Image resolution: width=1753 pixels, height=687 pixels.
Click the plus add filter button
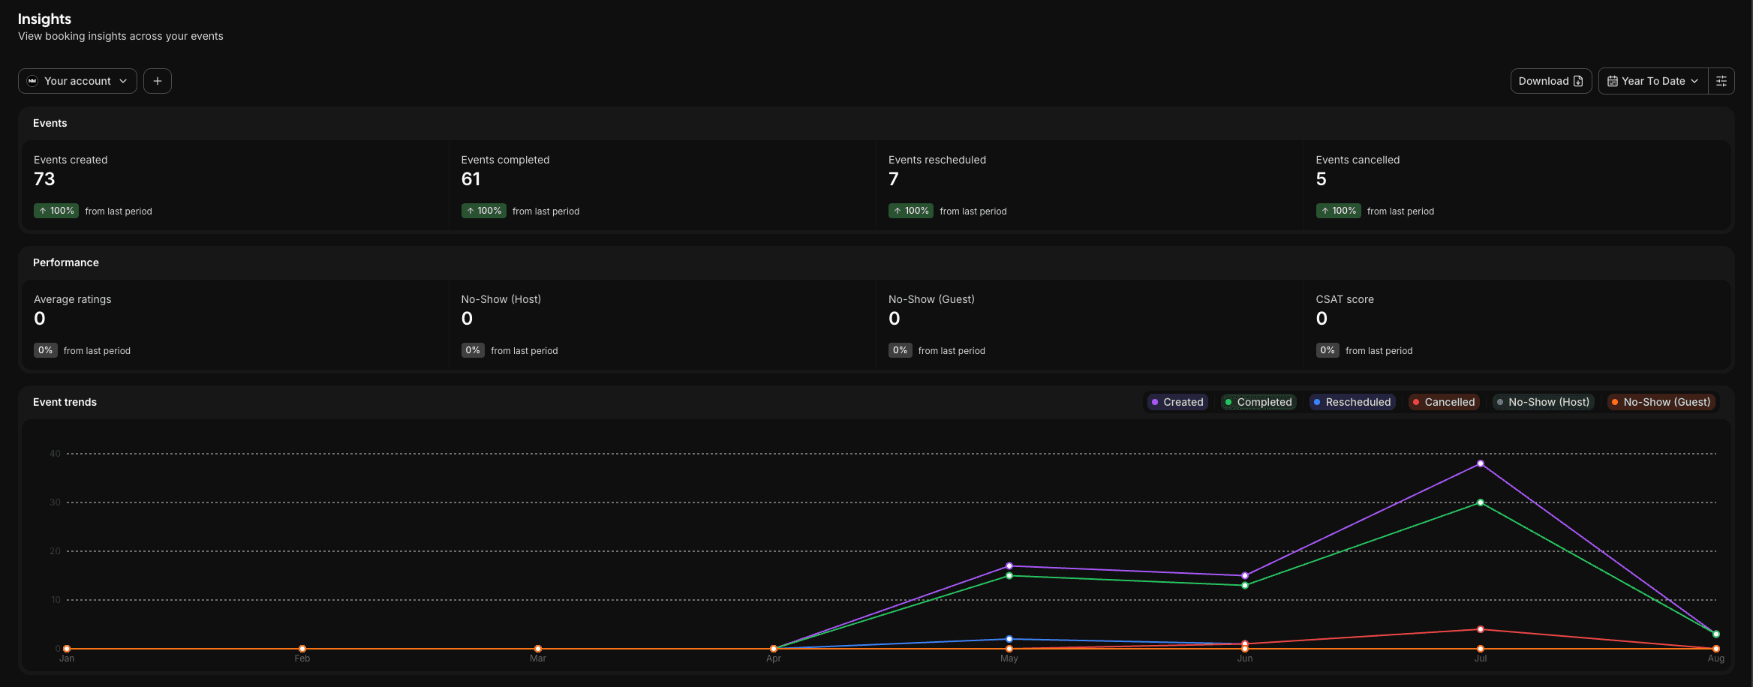pos(158,81)
